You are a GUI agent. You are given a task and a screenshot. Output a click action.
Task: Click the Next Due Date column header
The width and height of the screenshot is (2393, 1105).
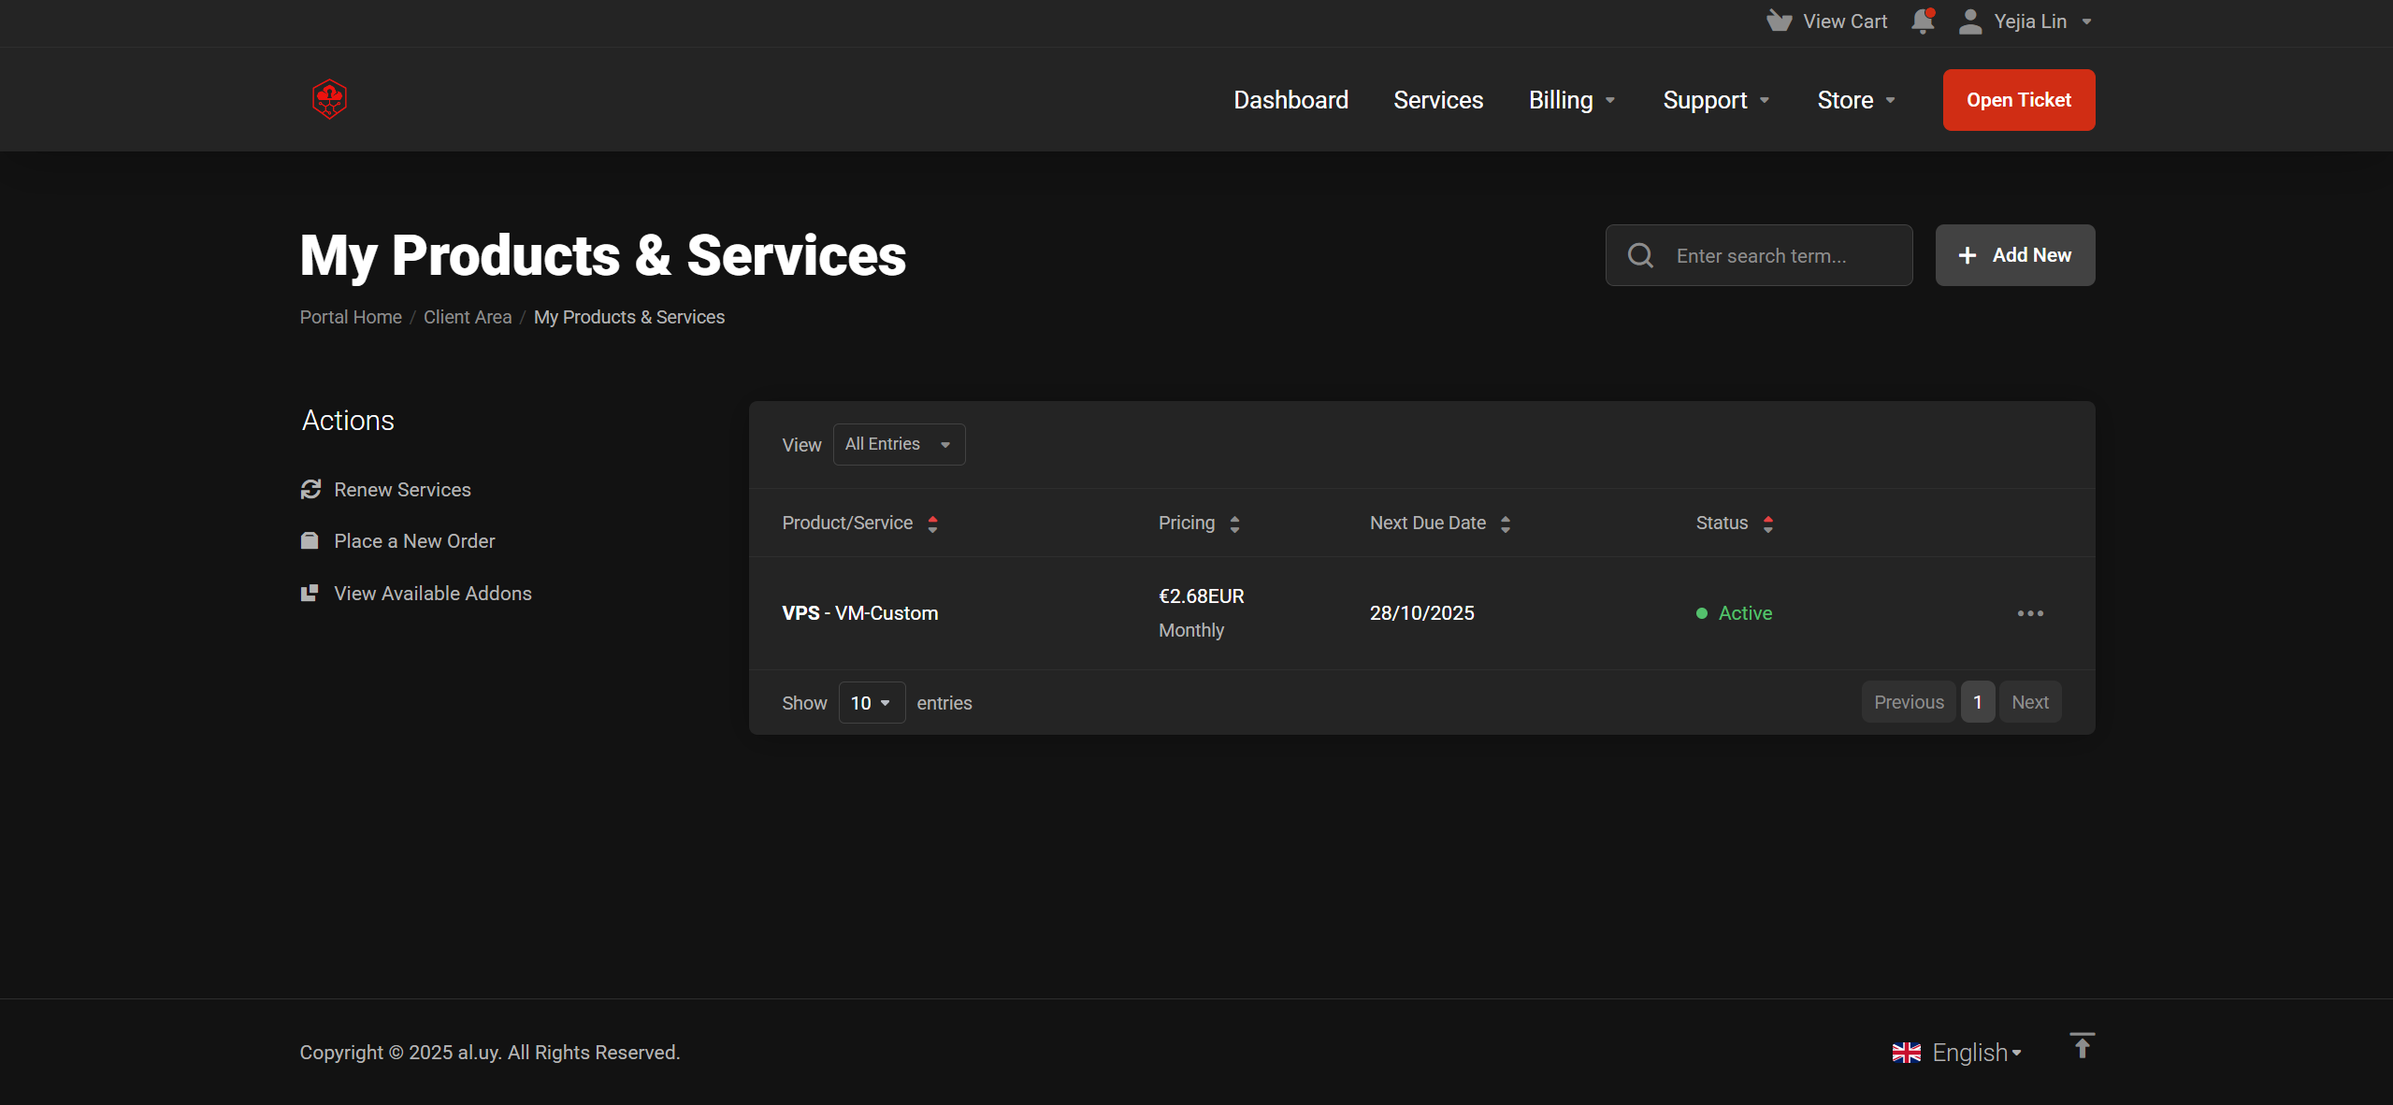tap(1427, 523)
